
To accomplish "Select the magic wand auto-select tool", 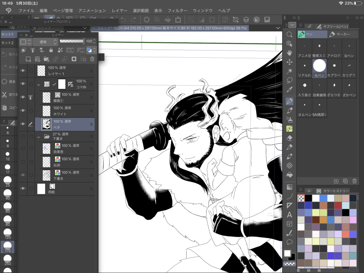I will [x=289, y=71].
